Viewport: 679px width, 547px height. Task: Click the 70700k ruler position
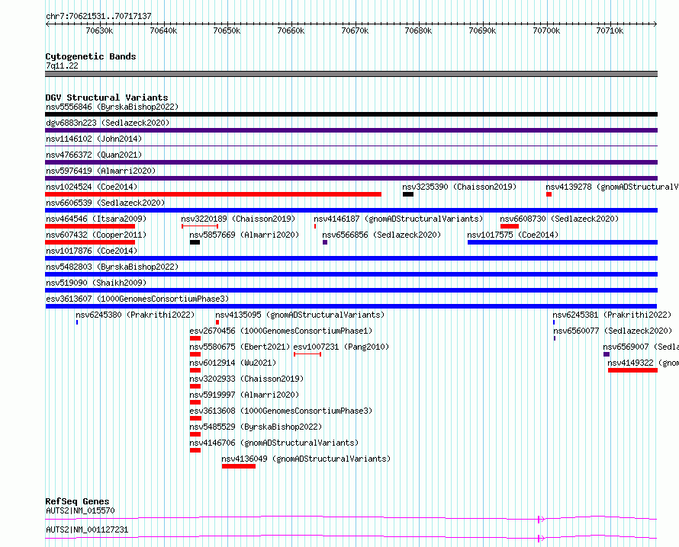tap(546, 30)
